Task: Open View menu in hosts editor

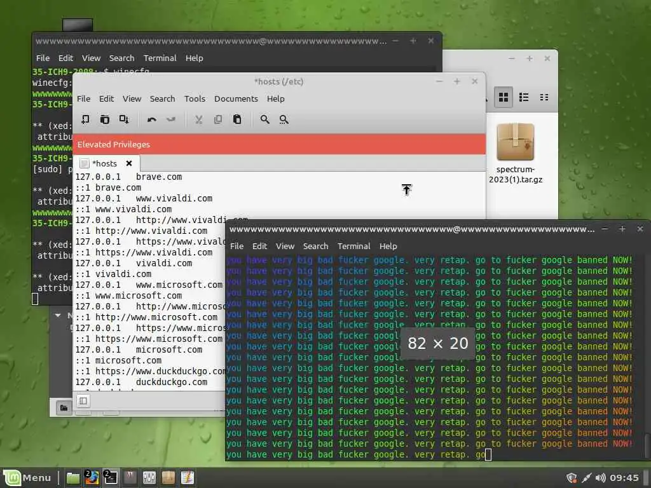Action: [x=132, y=98]
